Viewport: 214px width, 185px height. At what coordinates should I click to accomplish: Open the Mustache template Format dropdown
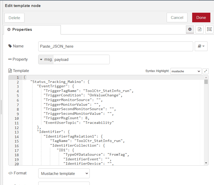pyautogui.click(x=64, y=173)
